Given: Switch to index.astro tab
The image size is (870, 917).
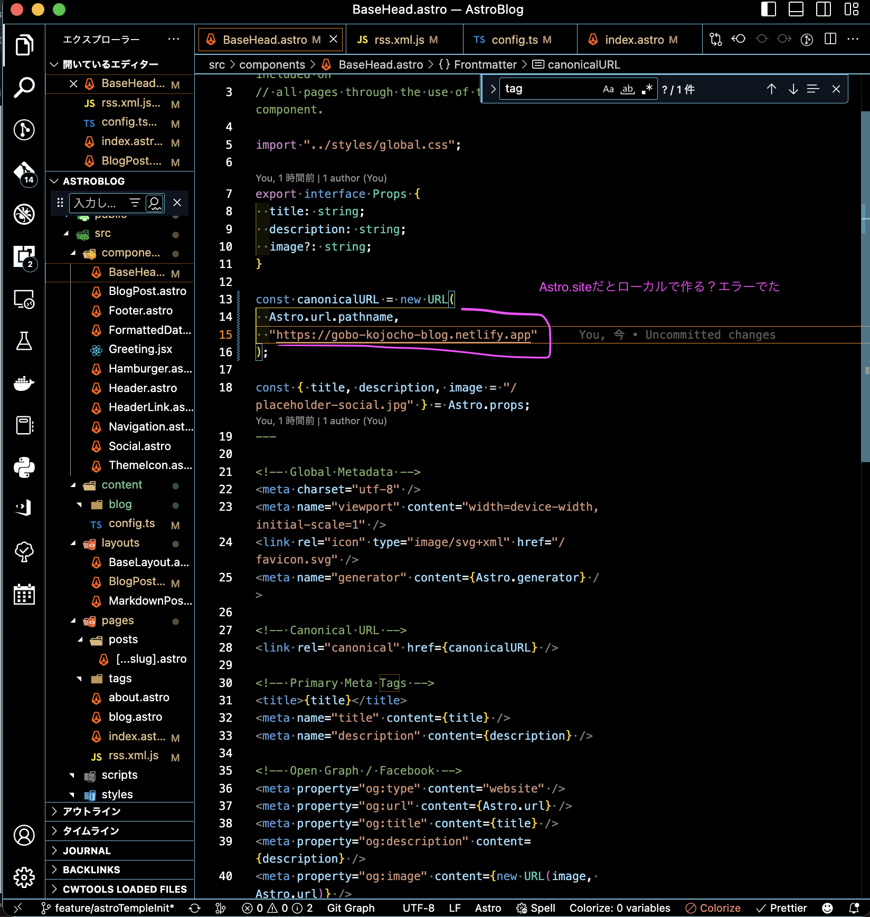Looking at the screenshot, I should 639,40.
